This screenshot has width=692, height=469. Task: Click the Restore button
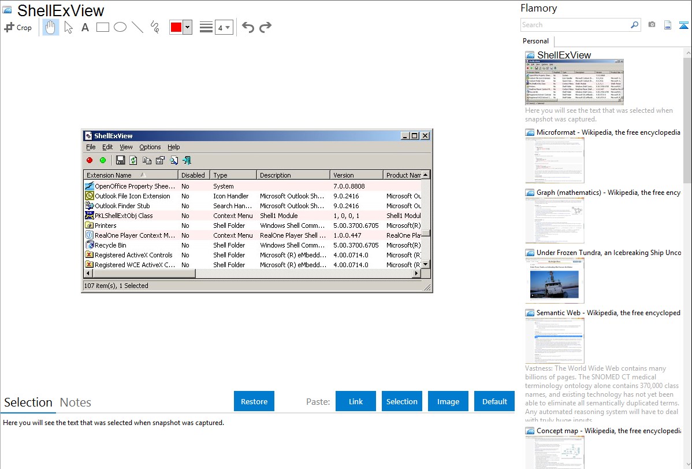pyautogui.click(x=254, y=401)
